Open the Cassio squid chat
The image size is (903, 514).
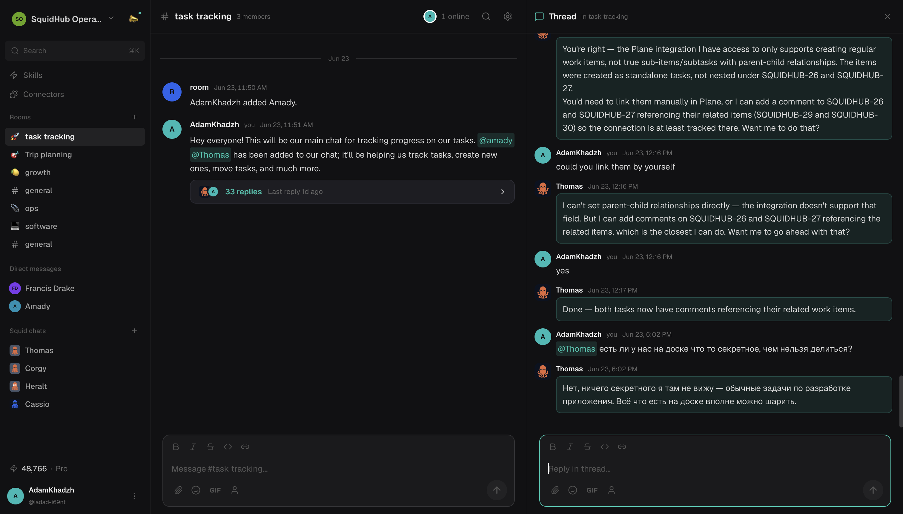pyautogui.click(x=75, y=404)
